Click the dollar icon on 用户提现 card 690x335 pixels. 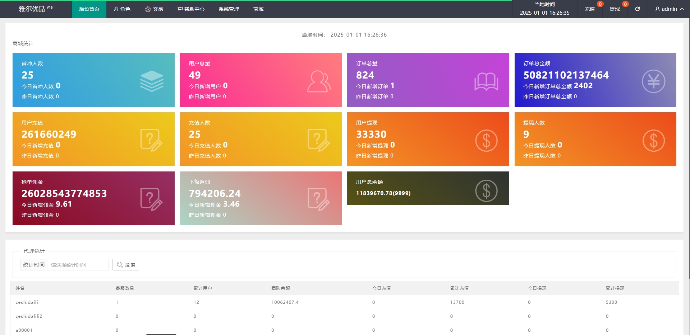pyautogui.click(x=486, y=140)
